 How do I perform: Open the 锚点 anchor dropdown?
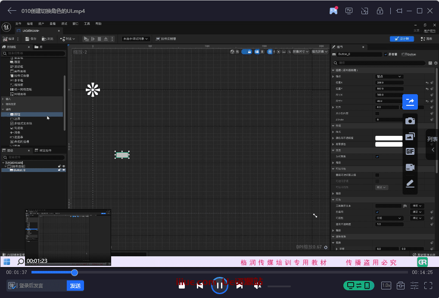(x=389, y=76)
